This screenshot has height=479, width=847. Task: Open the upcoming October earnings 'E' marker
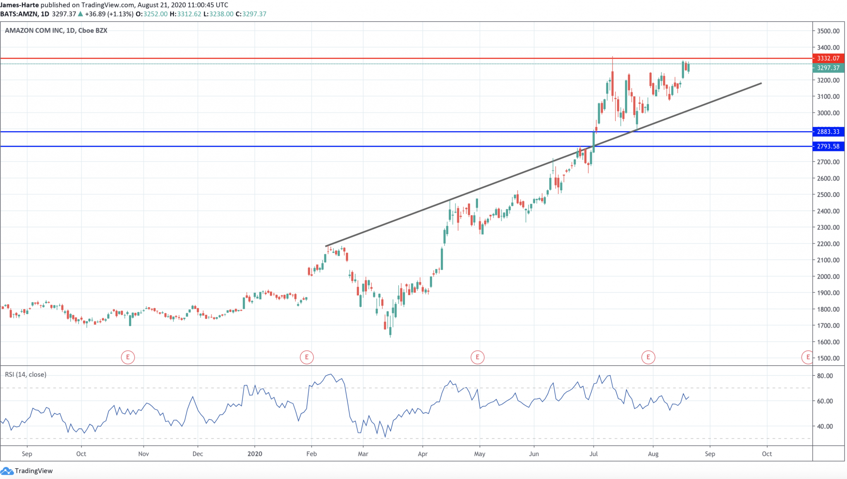(x=808, y=357)
